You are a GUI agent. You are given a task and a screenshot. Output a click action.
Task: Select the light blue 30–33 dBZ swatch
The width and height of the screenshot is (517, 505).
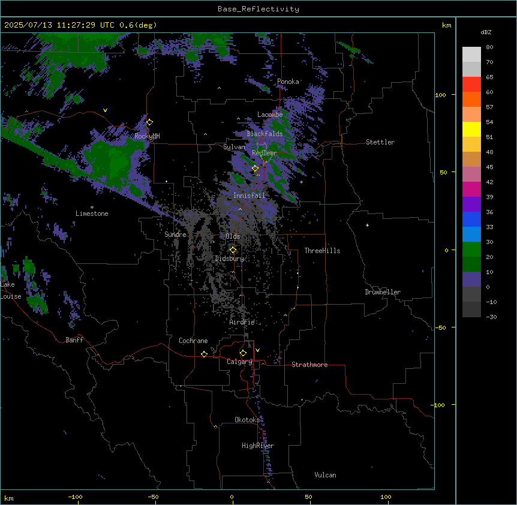[x=471, y=235]
